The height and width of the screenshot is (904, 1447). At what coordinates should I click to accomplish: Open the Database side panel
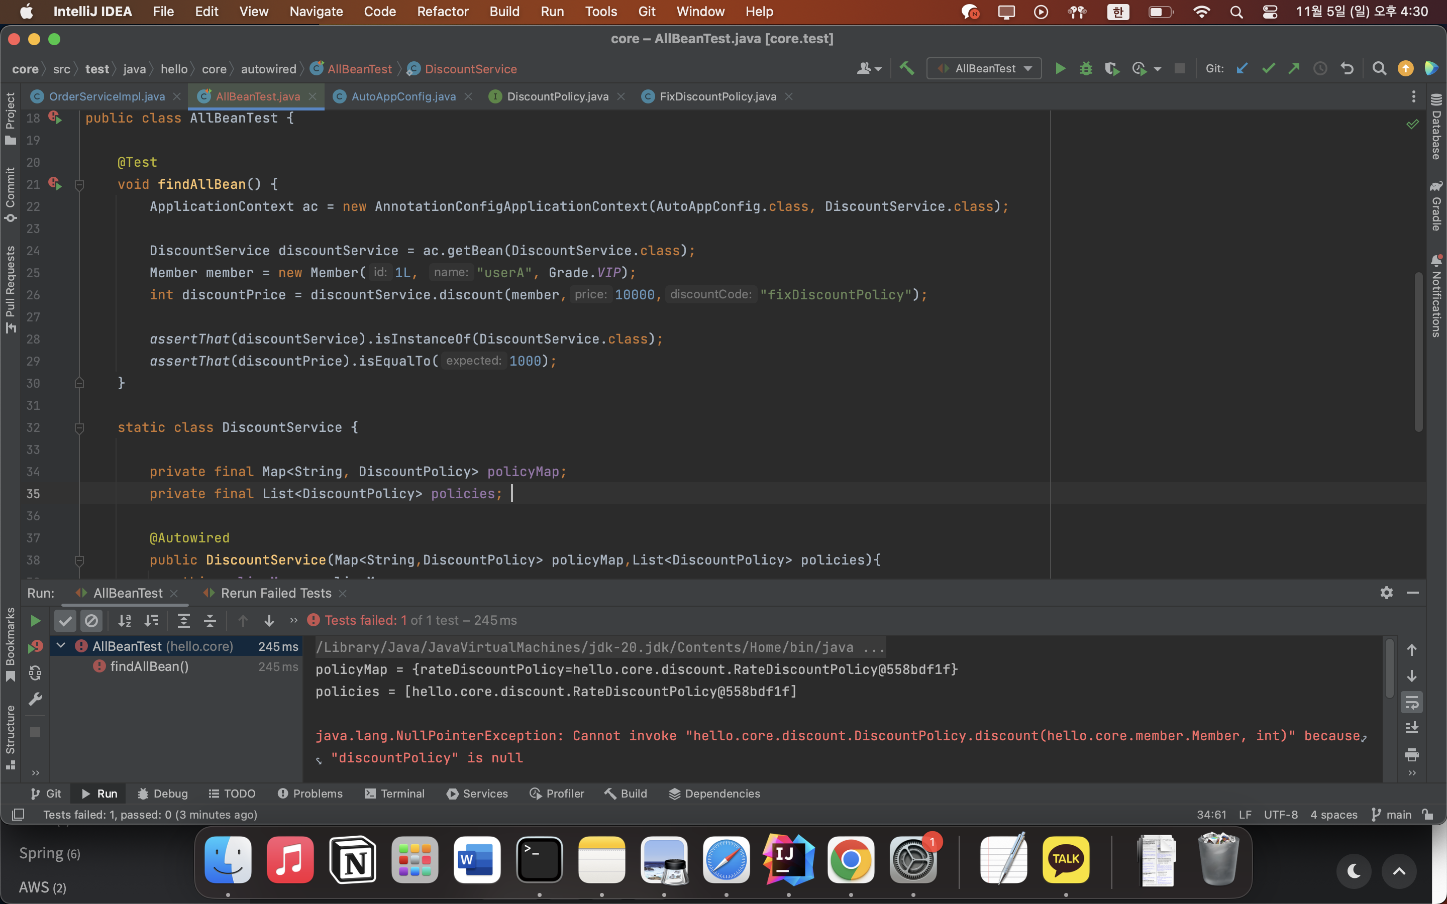(x=1436, y=127)
